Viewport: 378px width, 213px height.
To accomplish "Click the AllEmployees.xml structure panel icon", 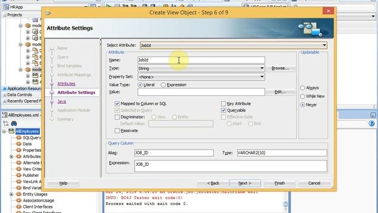I will 5,115.
